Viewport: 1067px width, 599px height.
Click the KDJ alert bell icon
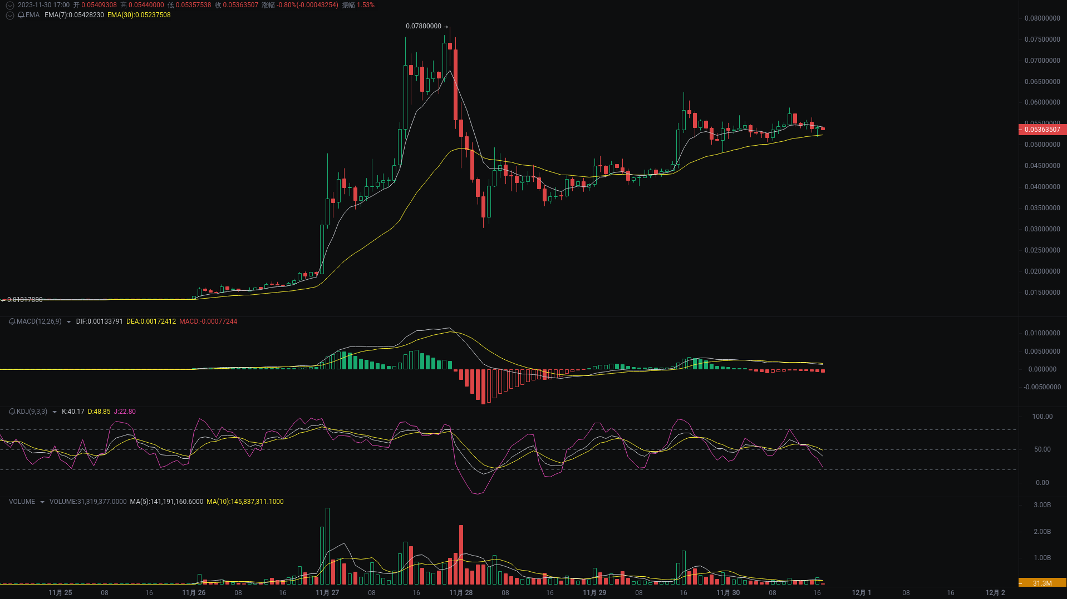coord(12,412)
